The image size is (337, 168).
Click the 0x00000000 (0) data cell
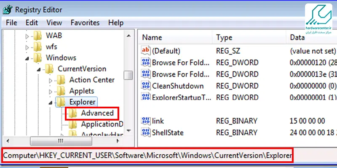(313, 86)
